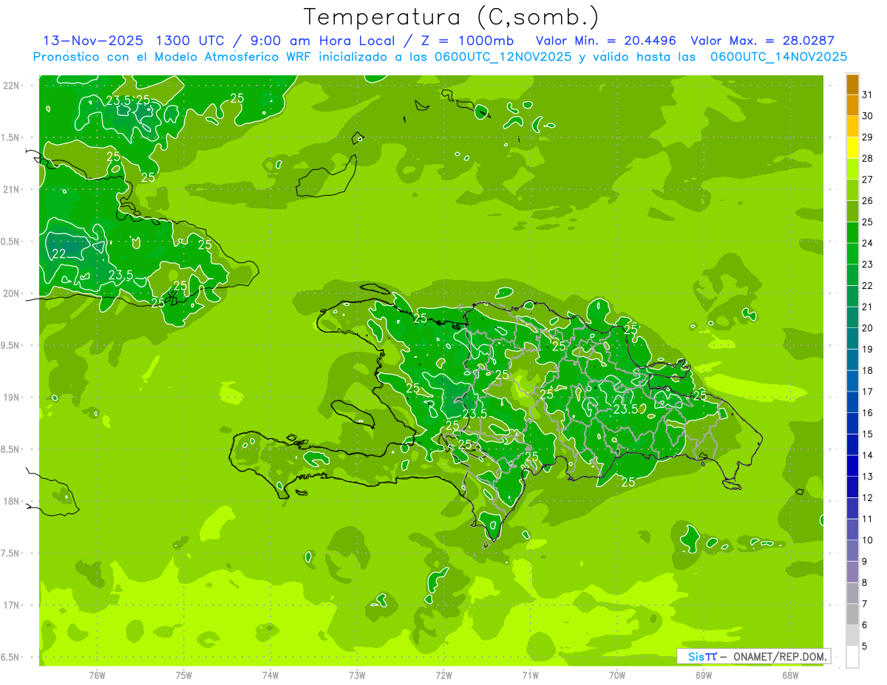
Task: Click the '20N' latitude axis label
Action: [x=13, y=293]
